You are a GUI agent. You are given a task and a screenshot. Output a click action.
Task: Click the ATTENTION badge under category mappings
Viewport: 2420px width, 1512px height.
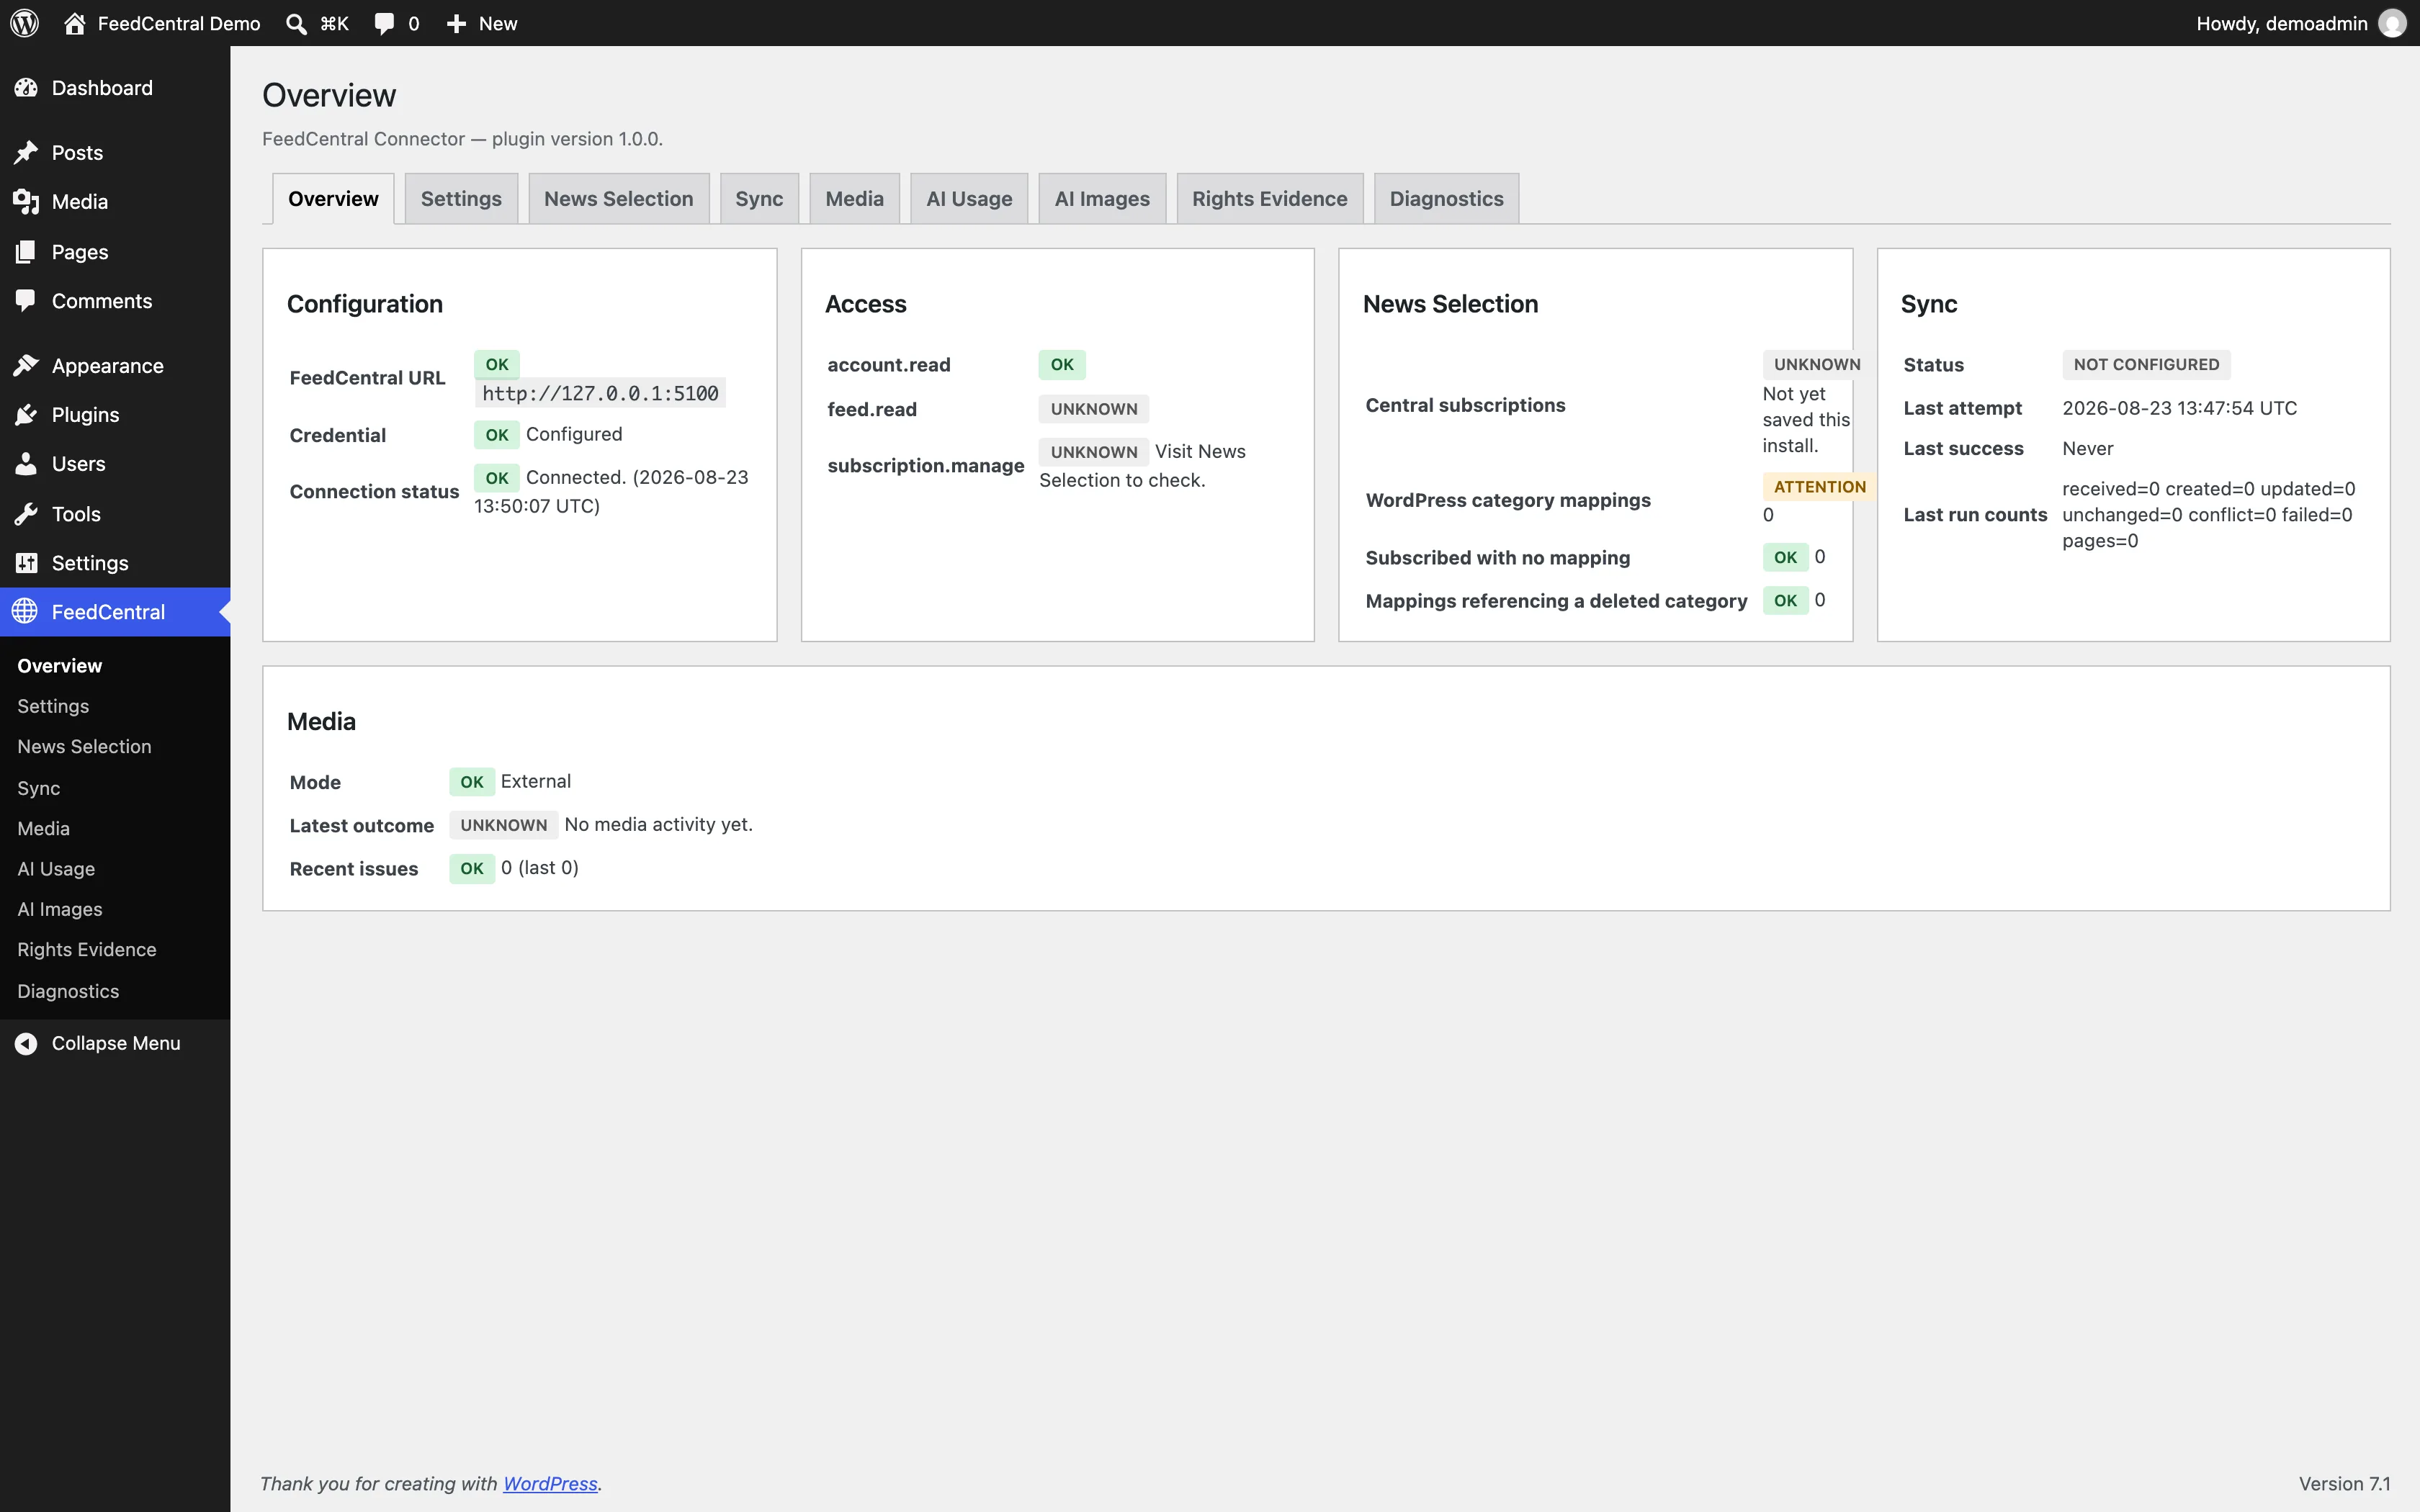tap(1819, 487)
